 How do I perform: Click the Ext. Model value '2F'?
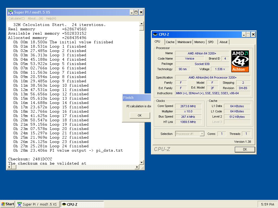212,88
